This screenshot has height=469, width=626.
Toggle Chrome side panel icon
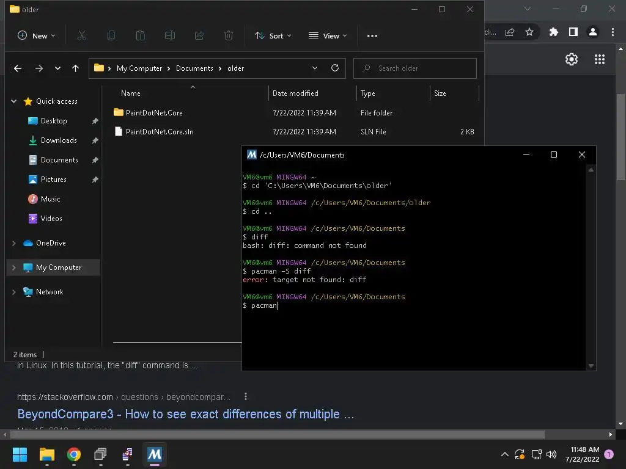[x=573, y=32]
